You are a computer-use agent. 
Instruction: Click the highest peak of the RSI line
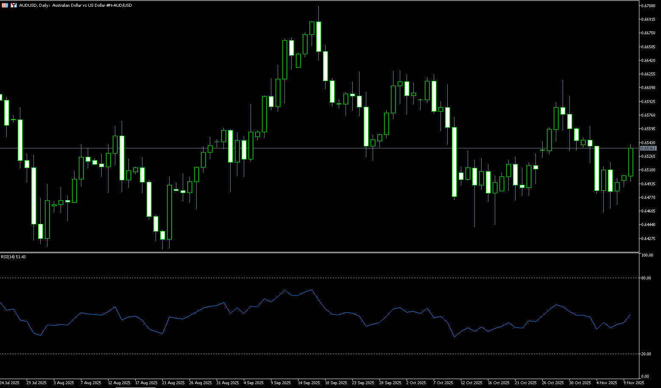(312, 290)
